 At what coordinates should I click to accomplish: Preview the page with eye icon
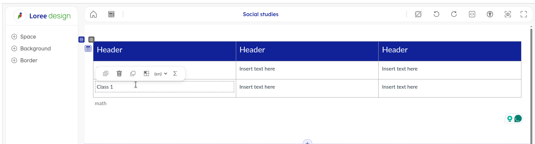tap(508, 14)
